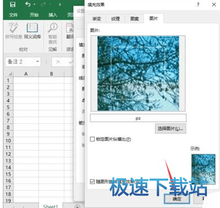The height and width of the screenshot is (208, 220).
Task: Switch to the 插入 ribbon tab
Action: coord(52,15)
